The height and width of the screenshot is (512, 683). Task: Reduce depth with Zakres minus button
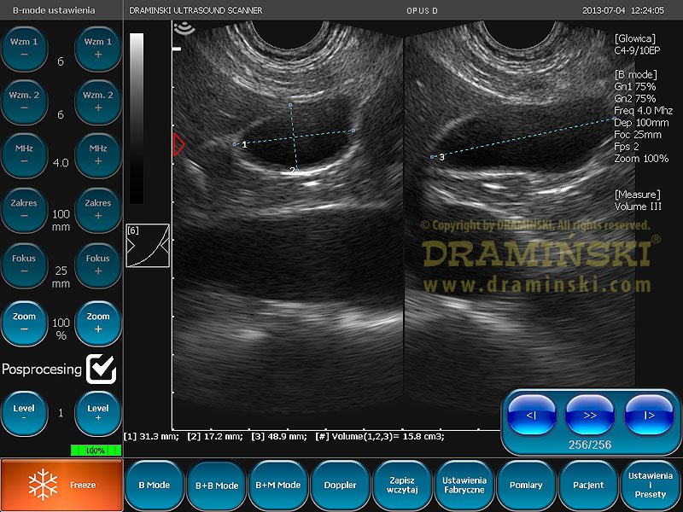click(x=24, y=210)
